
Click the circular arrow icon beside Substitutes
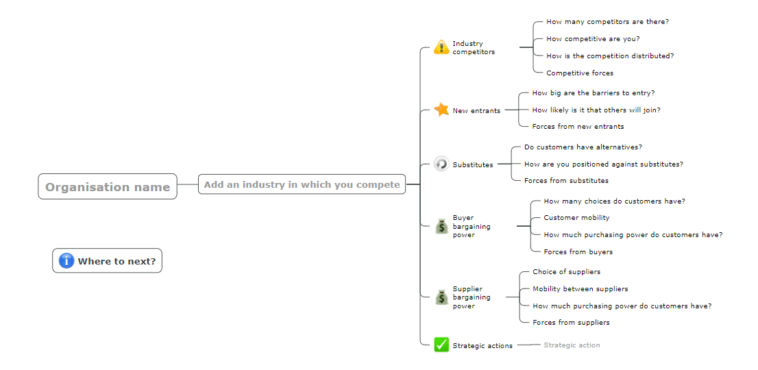click(441, 164)
